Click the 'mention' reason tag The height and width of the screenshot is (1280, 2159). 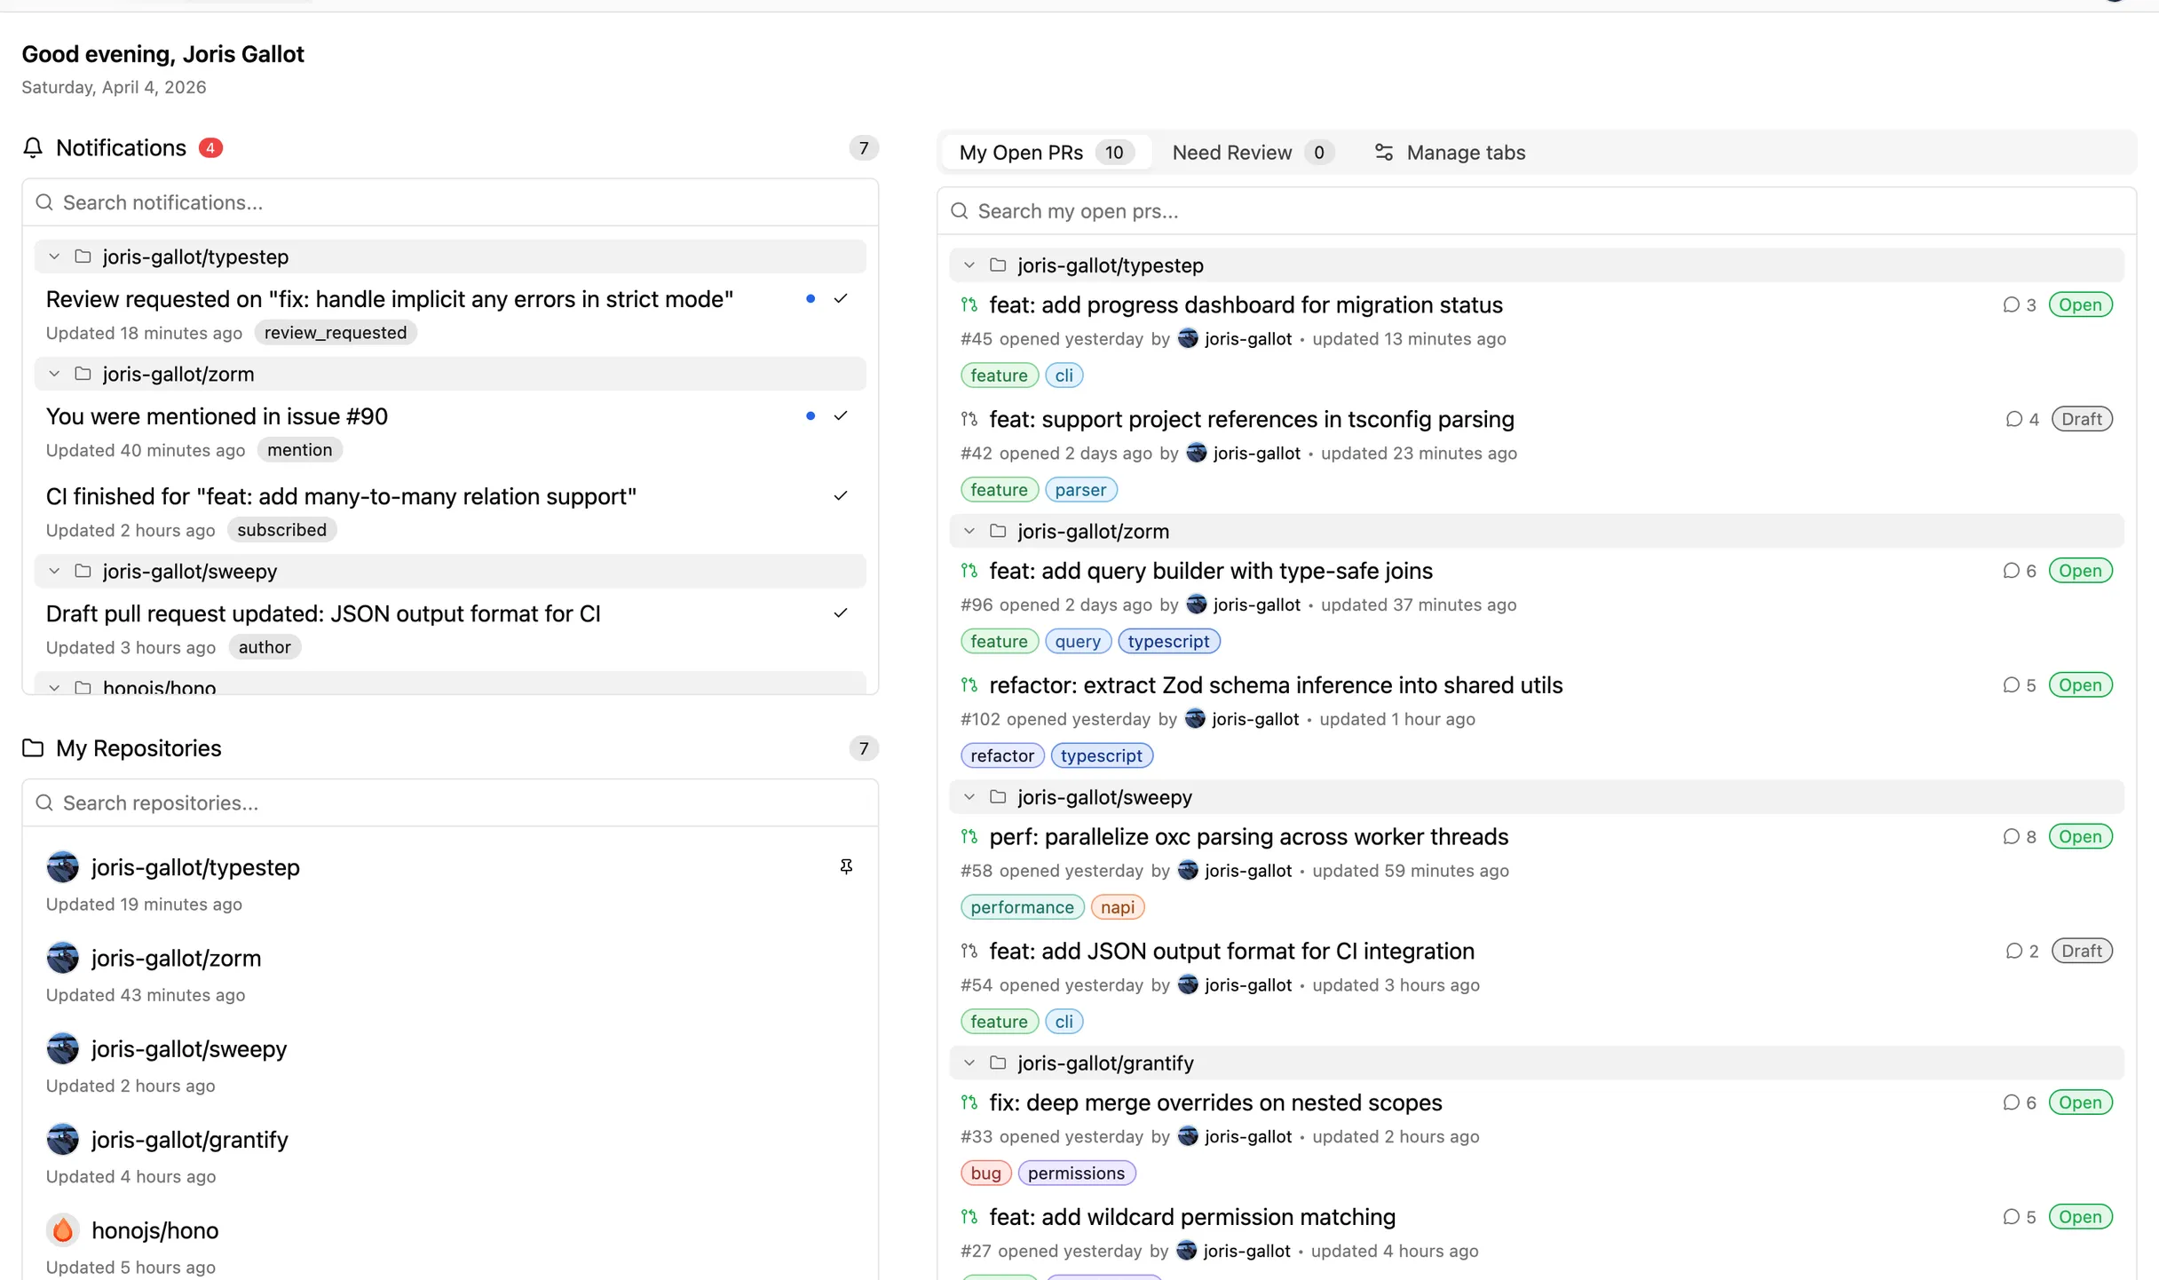(300, 450)
